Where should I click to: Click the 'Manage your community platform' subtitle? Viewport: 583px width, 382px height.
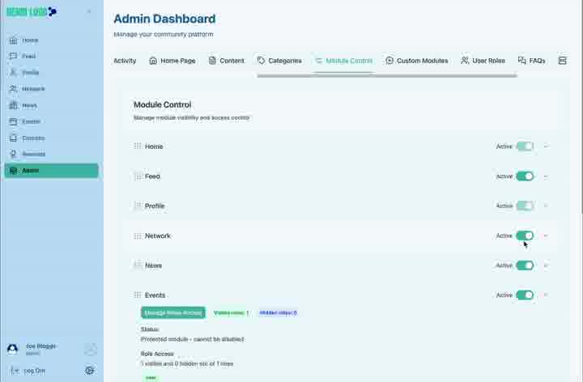(164, 34)
